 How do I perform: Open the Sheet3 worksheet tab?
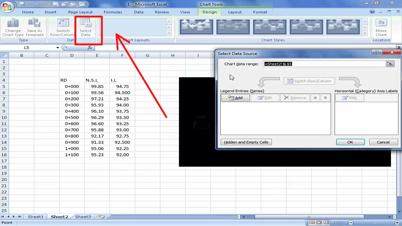coord(83,217)
